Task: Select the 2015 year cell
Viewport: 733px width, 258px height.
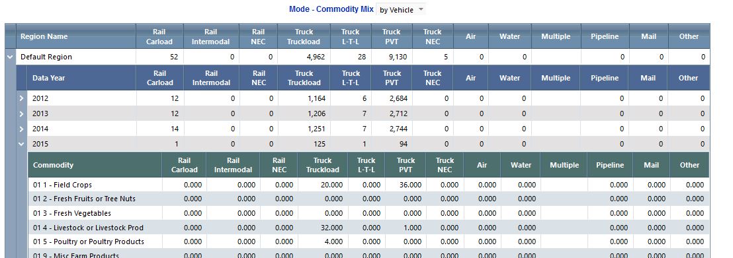Action: (82, 144)
